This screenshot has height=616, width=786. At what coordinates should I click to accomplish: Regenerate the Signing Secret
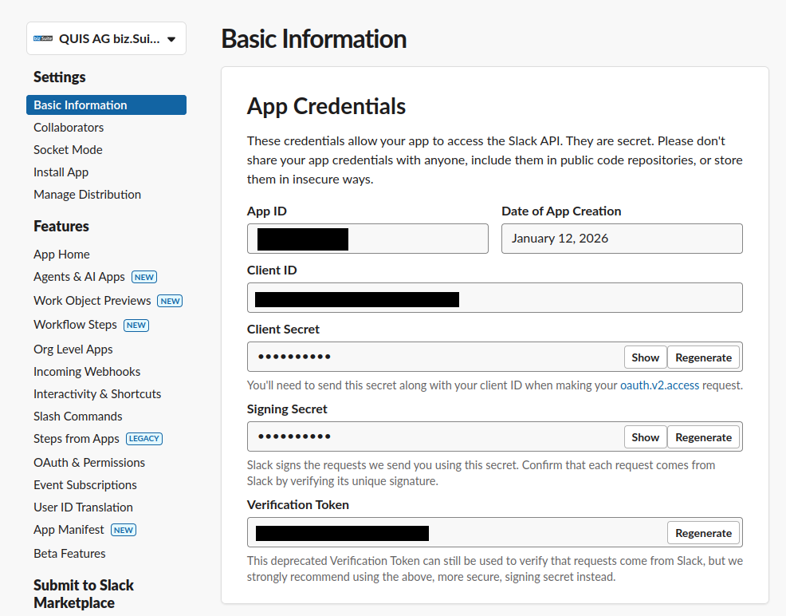(x=703, y=436)
